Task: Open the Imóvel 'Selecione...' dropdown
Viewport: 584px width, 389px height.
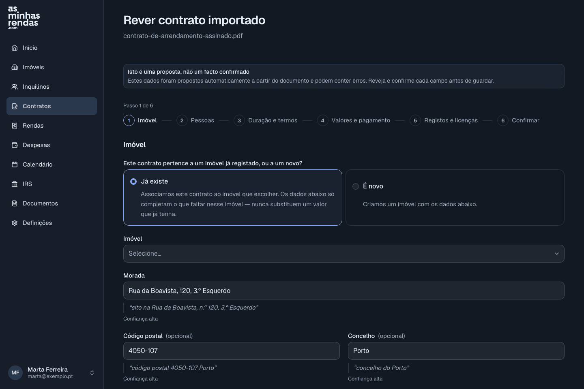Action: tap(344, 254)
